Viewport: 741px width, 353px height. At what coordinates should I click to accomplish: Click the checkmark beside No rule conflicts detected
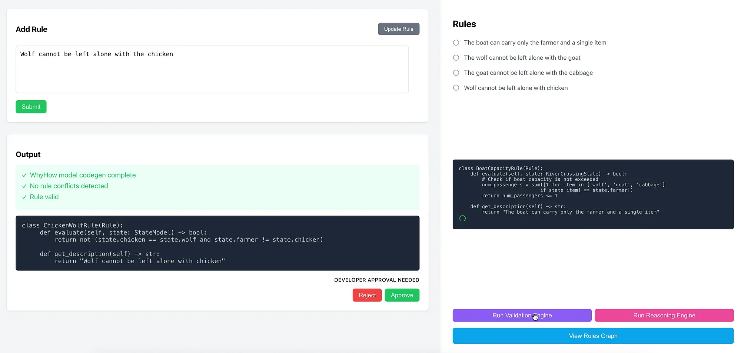click(24, 186)
